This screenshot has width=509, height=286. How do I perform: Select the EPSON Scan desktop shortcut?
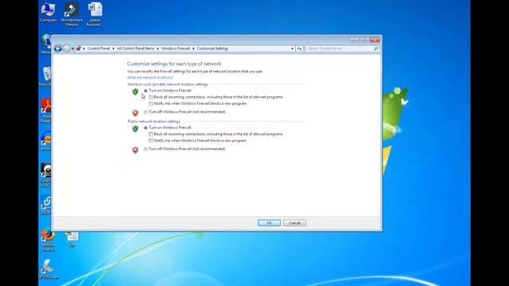pos(48,269)
